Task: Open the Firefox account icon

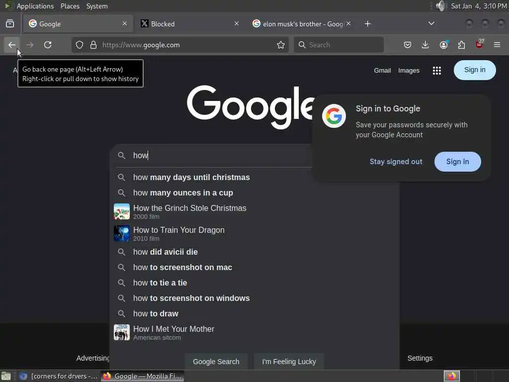Action: click(x=443, y=45)
